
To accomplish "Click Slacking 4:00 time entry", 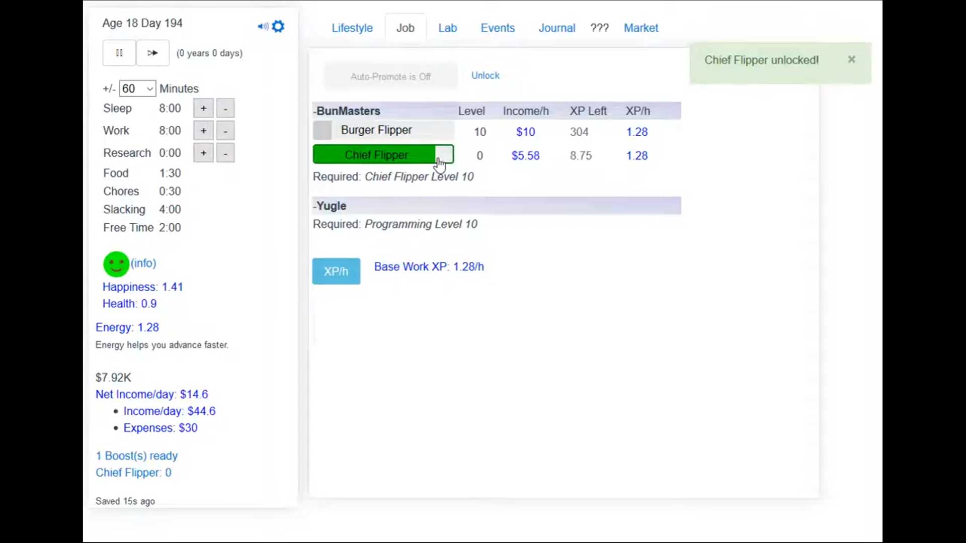I will pyautogui.click(x=142, y=210).
